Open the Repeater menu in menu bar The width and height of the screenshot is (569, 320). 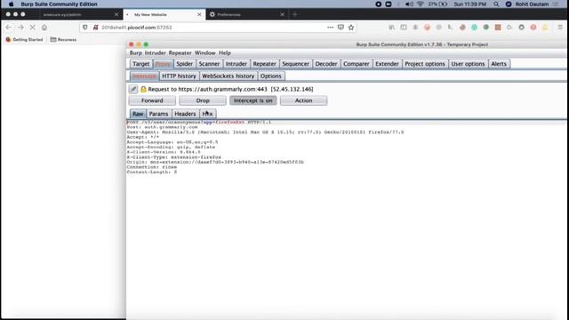pyautogui.click(x=180, y=53)
